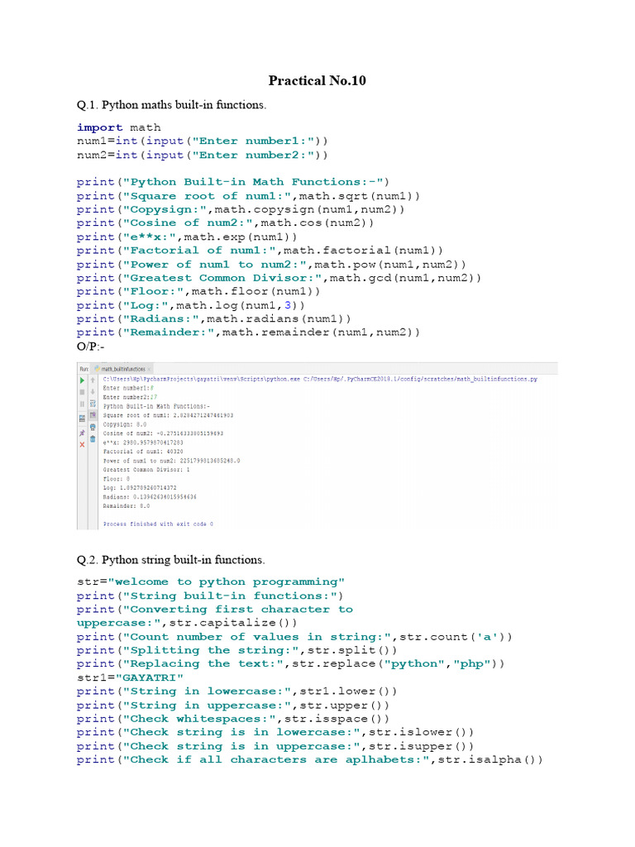Click the 'import math' code line

pyautogui.click(x=119, y=127)
